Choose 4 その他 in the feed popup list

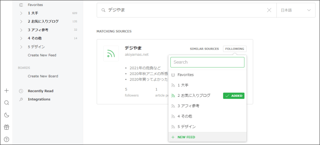(x=207, y=116)
